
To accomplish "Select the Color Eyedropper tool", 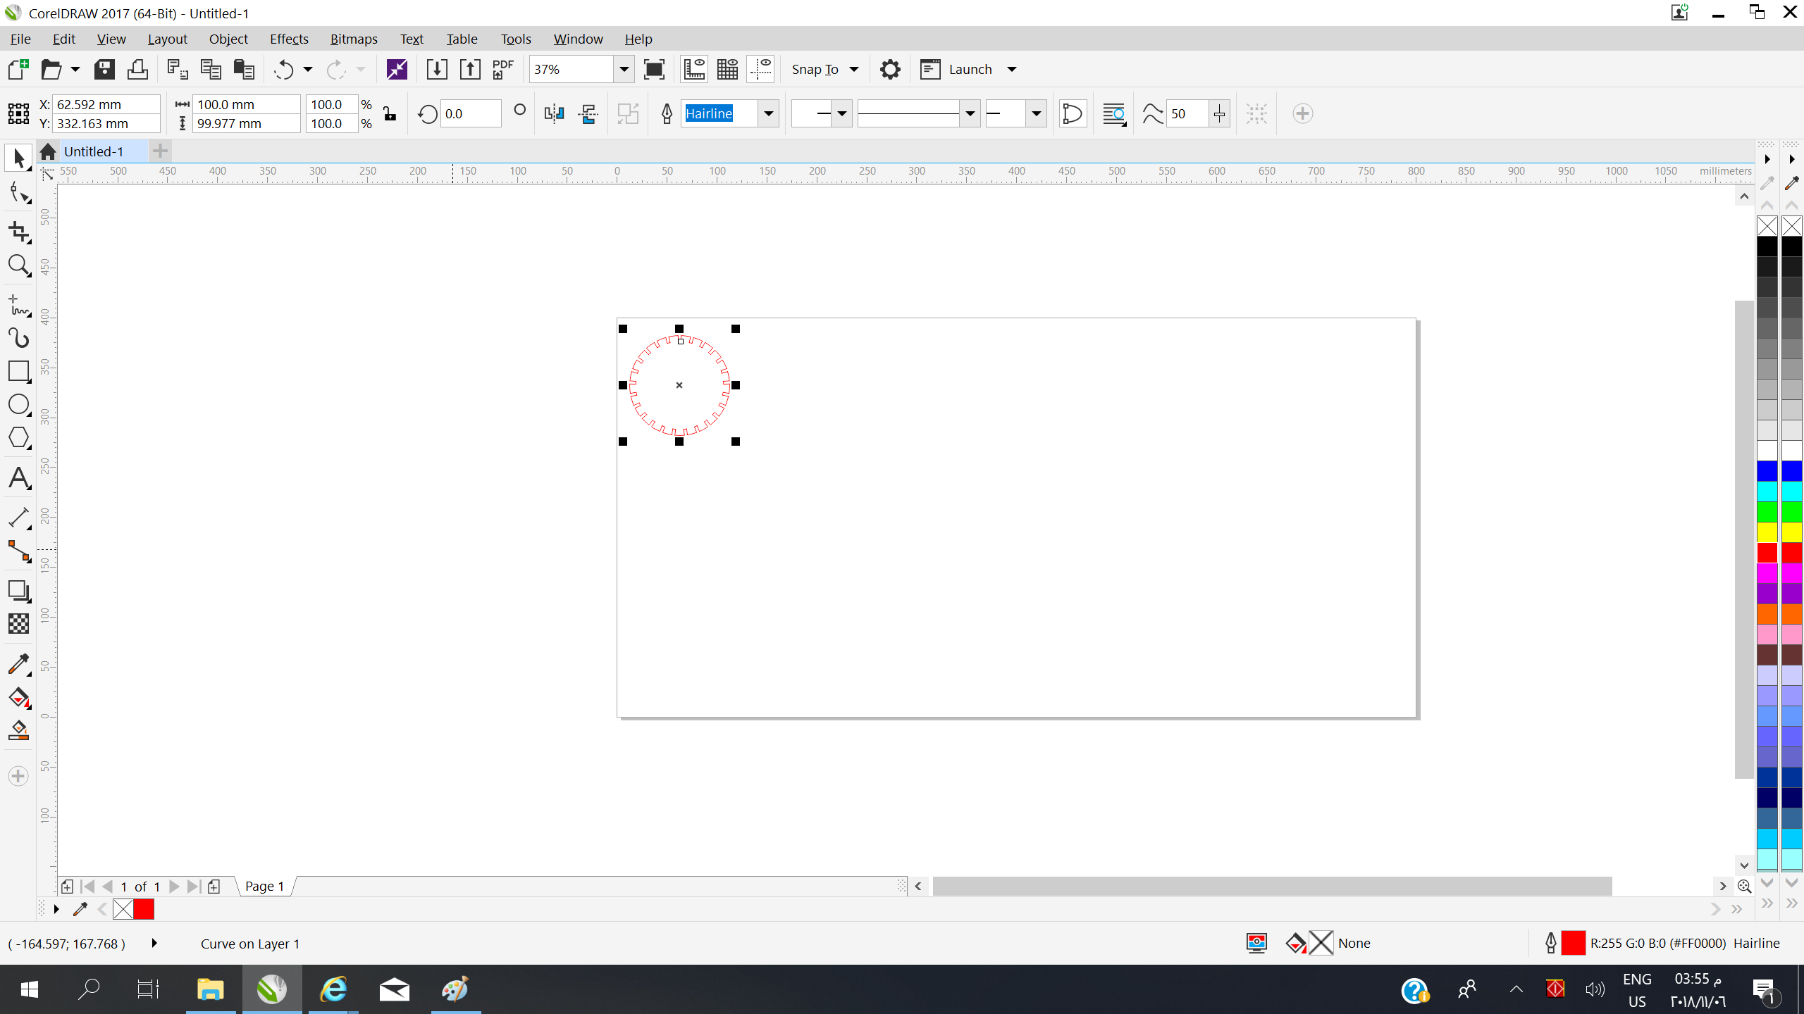I will pos(18,664).
